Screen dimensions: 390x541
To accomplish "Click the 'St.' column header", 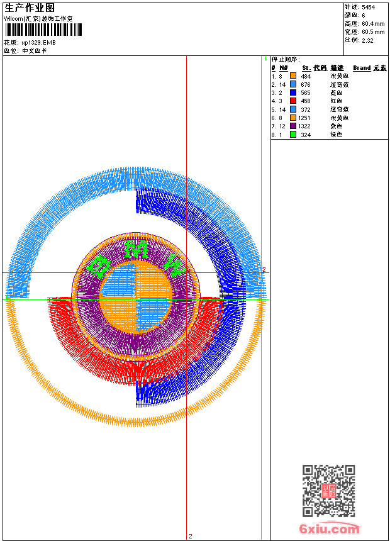I will [306, 68].
